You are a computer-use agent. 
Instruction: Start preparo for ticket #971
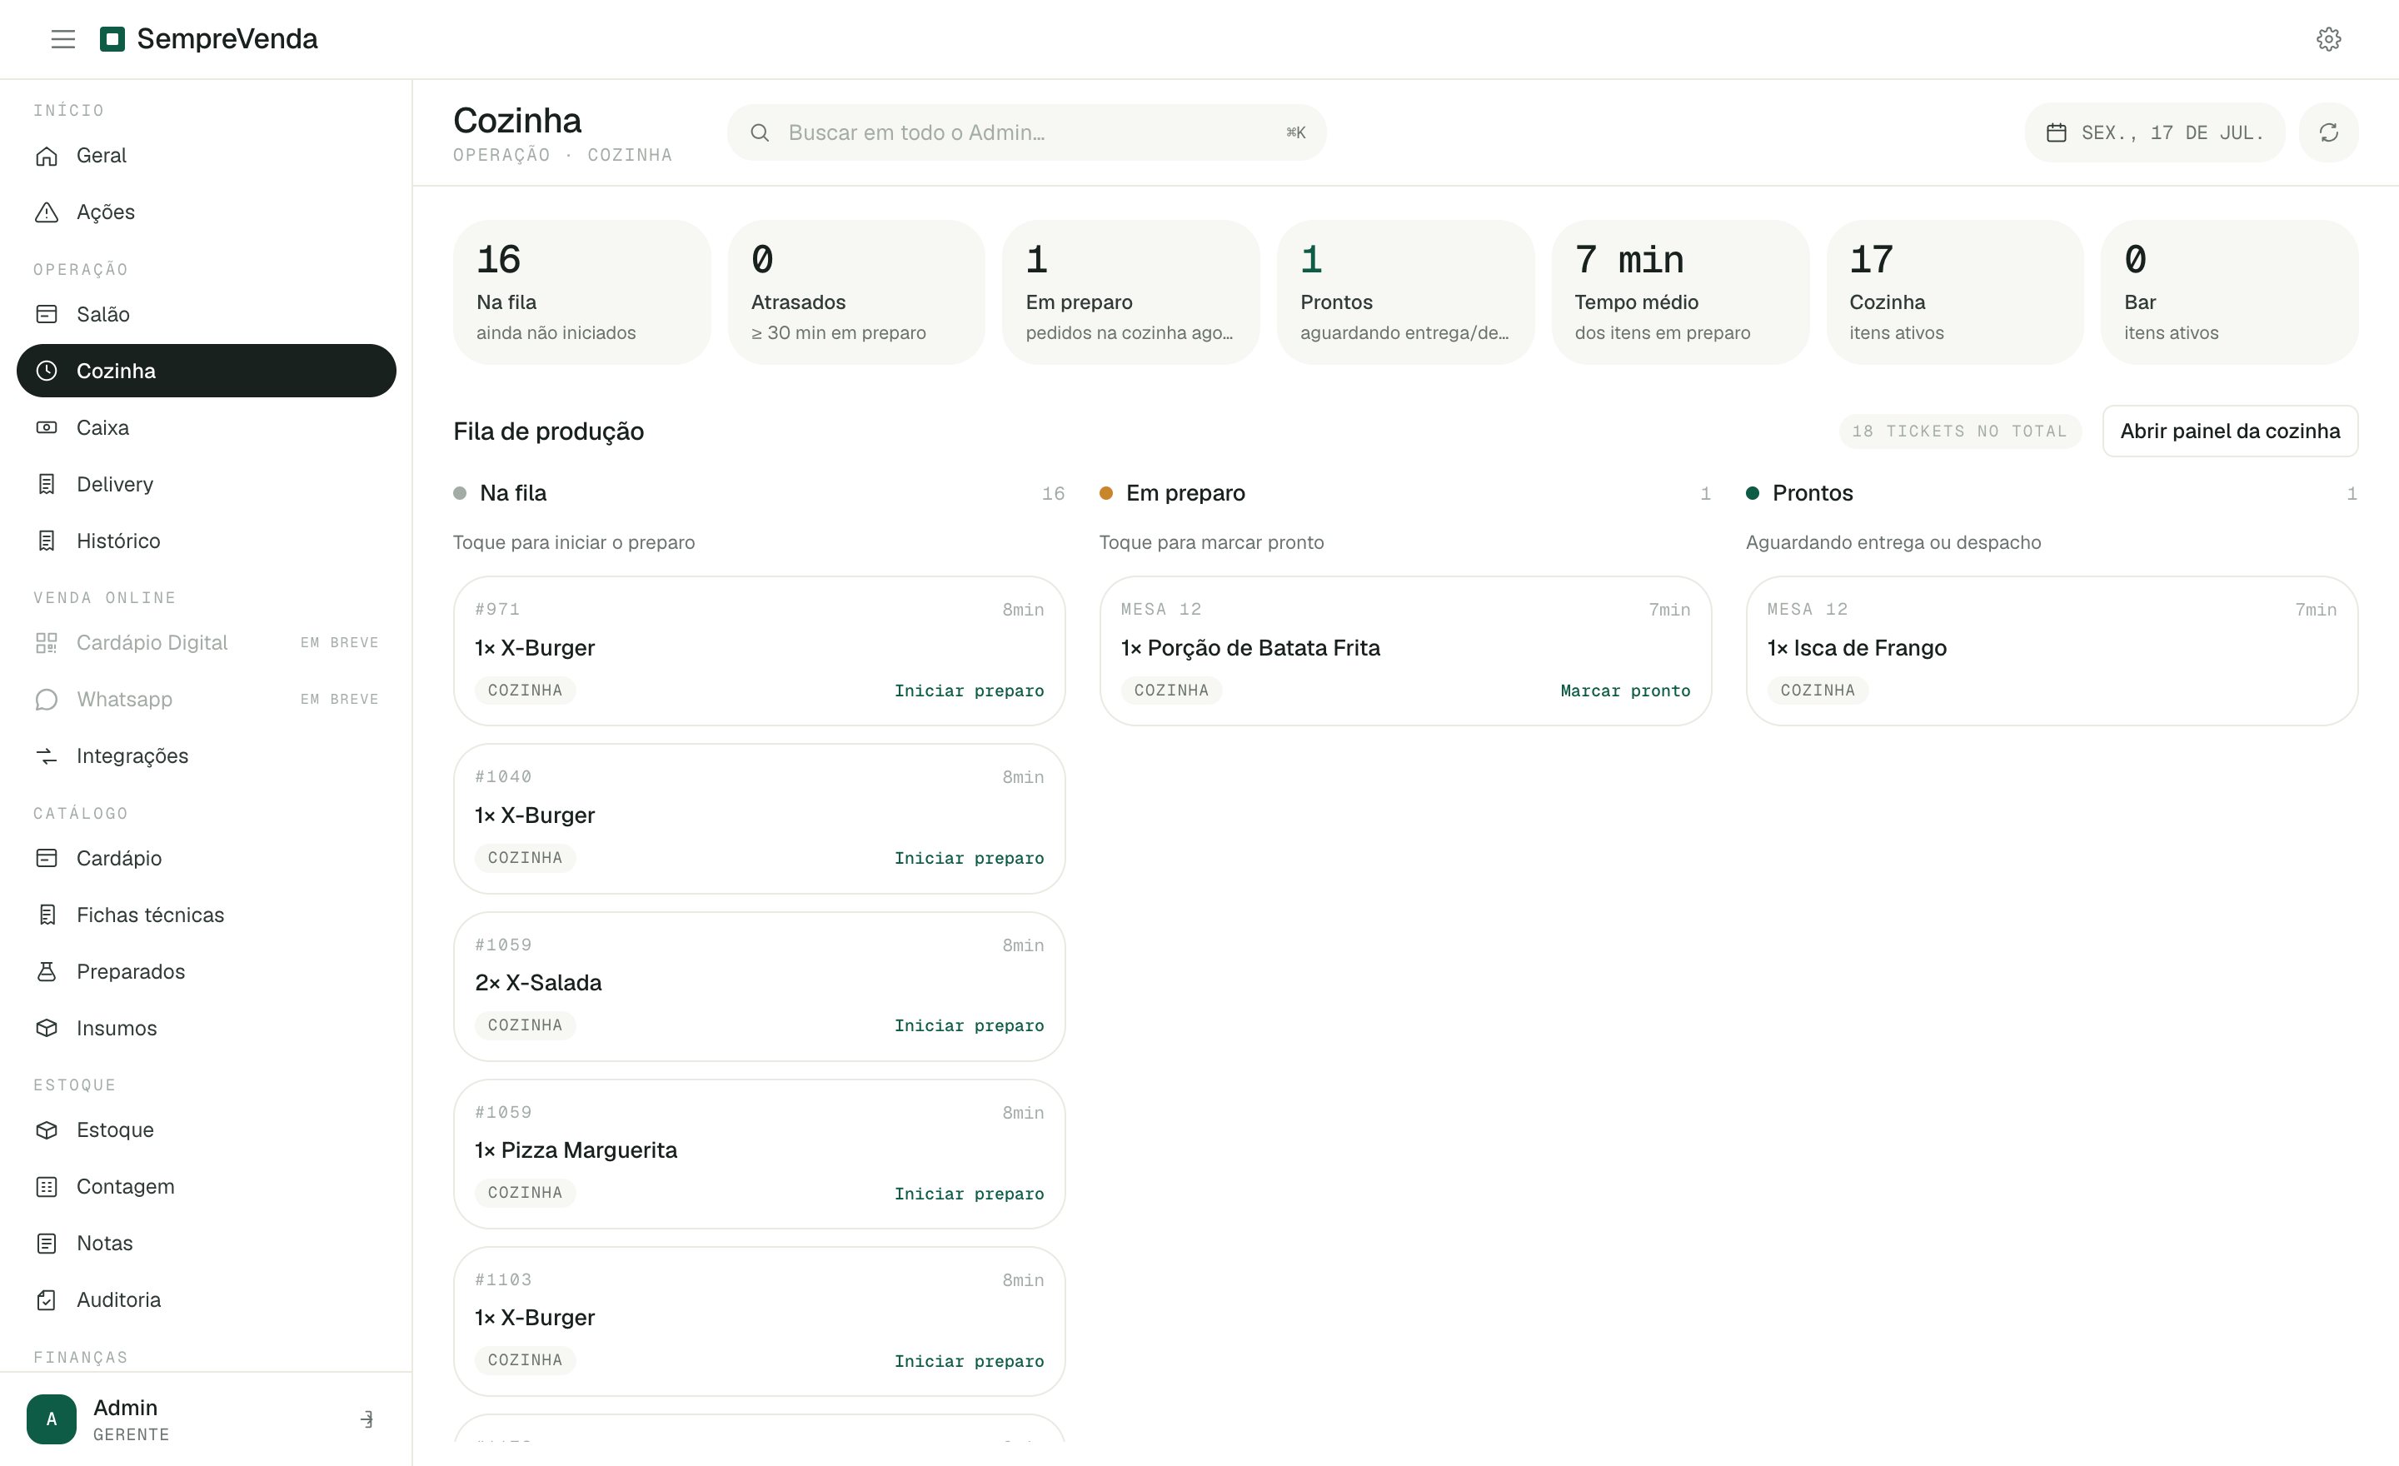point(969,691)
